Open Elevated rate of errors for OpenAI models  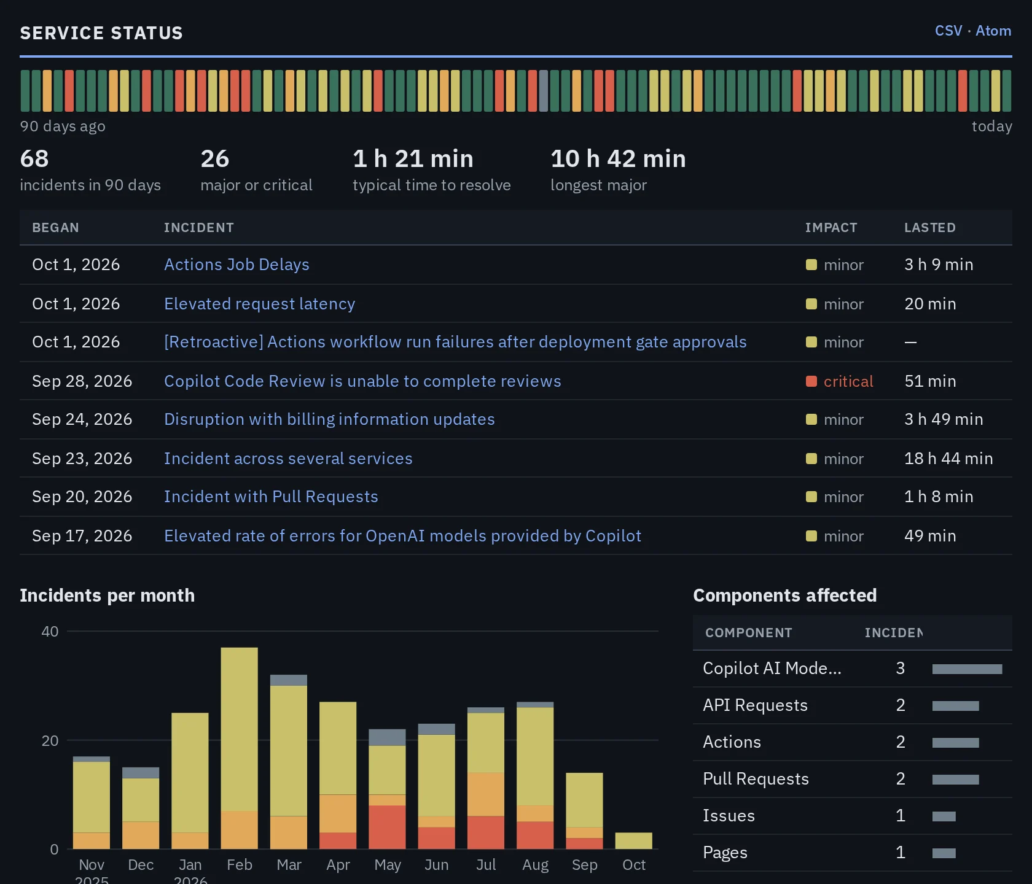pyautogui.click(x=402, y=536)
